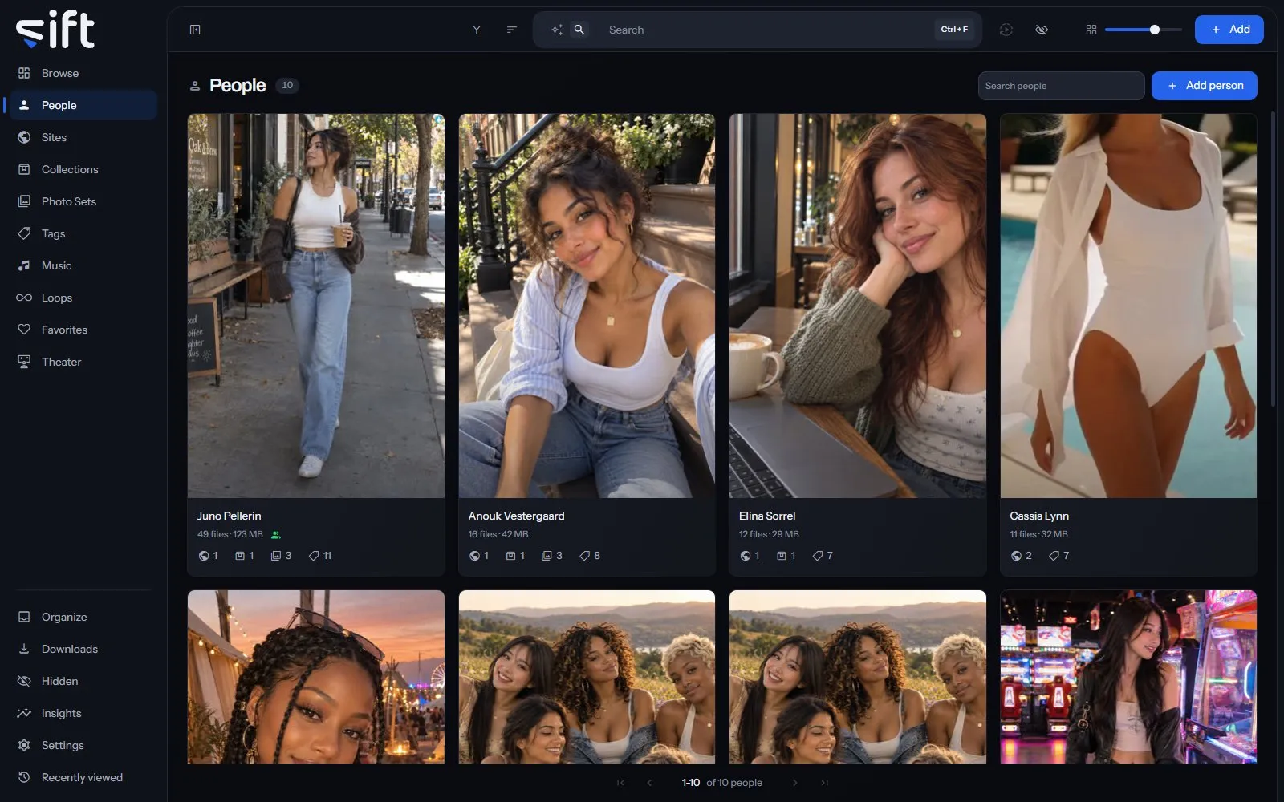Go to the previous page arrow
Viewport: 1284px width, 802px height.
649,783
